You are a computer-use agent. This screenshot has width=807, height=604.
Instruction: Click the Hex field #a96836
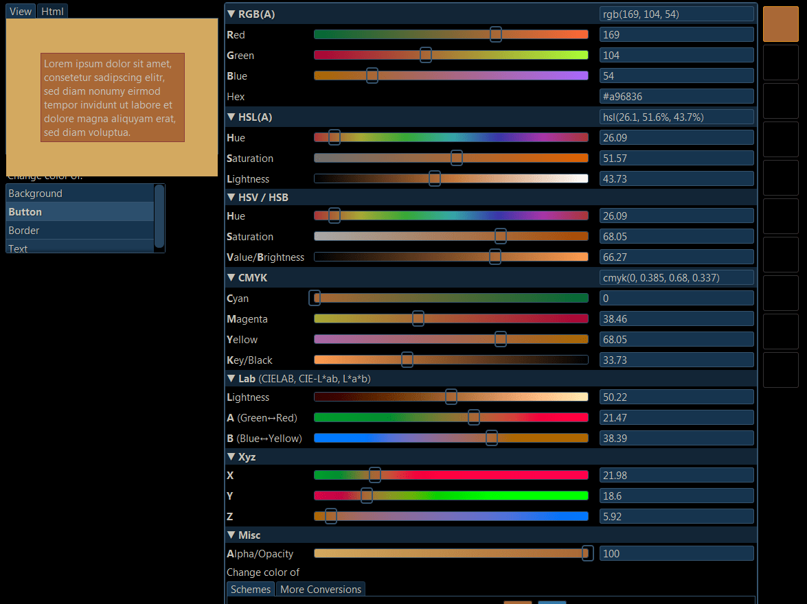pyautogui.click(x=677, y=97)
